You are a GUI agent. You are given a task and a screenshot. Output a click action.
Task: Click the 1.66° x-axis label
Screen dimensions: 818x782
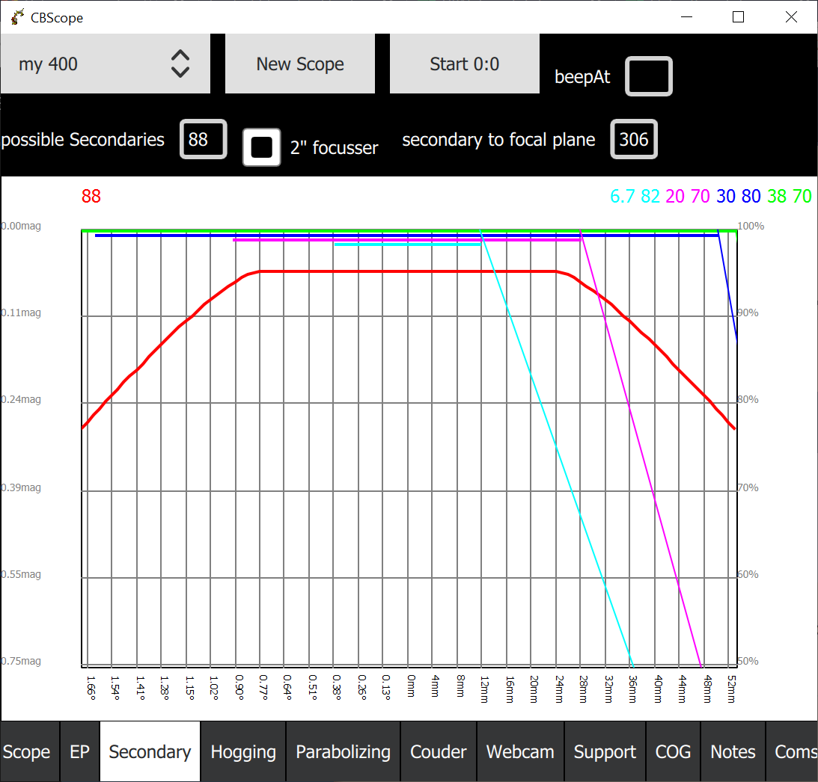coord(91,688)
